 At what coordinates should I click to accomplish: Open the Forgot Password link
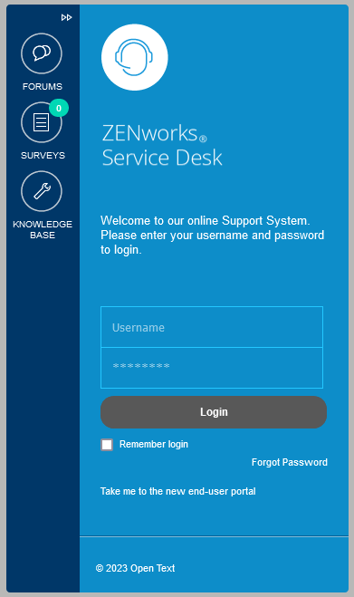pos(290,462)
